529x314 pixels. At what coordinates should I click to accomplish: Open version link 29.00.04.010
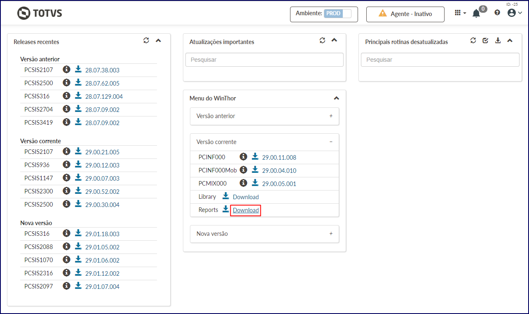click(x=279, y=170)
